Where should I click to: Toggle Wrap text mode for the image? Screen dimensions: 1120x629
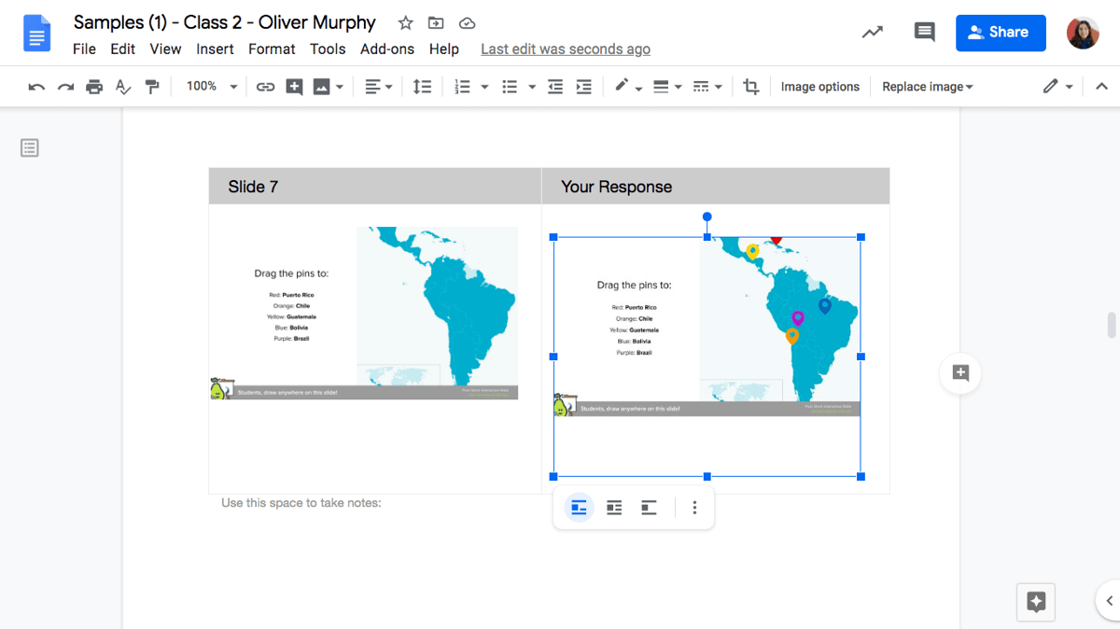(613, 507)
